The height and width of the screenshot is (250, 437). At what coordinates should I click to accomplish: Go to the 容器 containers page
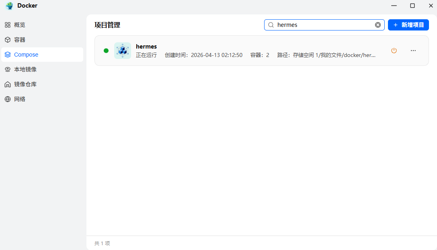[x=42, y=40]
